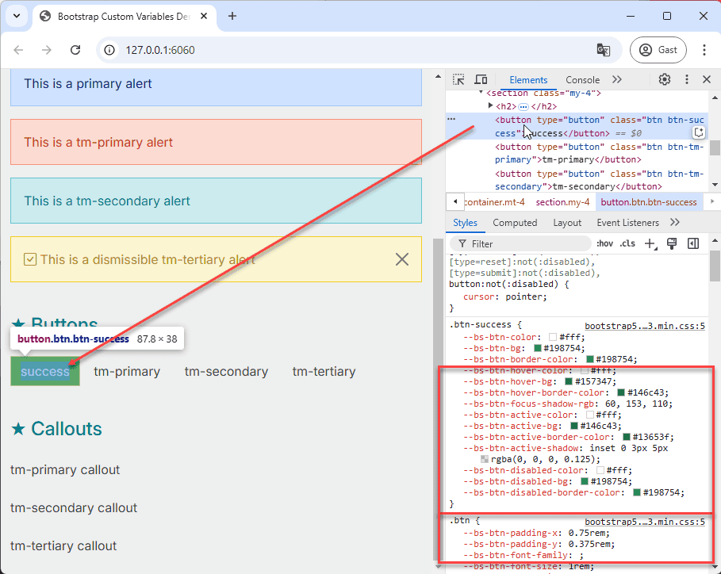Viewport: 721px width, 574px height.
Task: Click the translate page icon
Action: pyautogui.click(x=604, y=50)
